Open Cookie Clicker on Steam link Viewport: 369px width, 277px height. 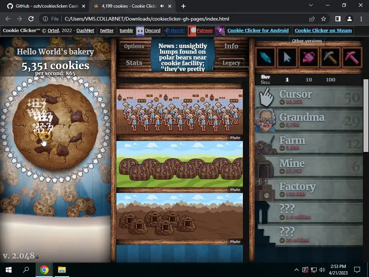coord(323,31)
